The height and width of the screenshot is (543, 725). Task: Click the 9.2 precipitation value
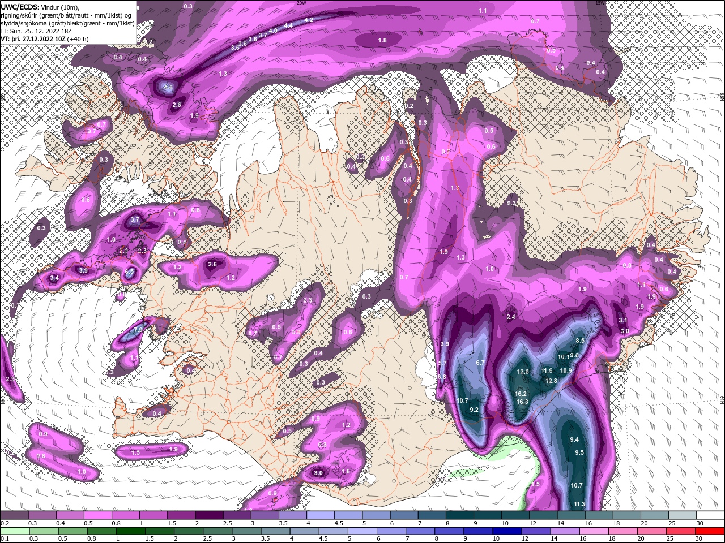tap(475, 410)
